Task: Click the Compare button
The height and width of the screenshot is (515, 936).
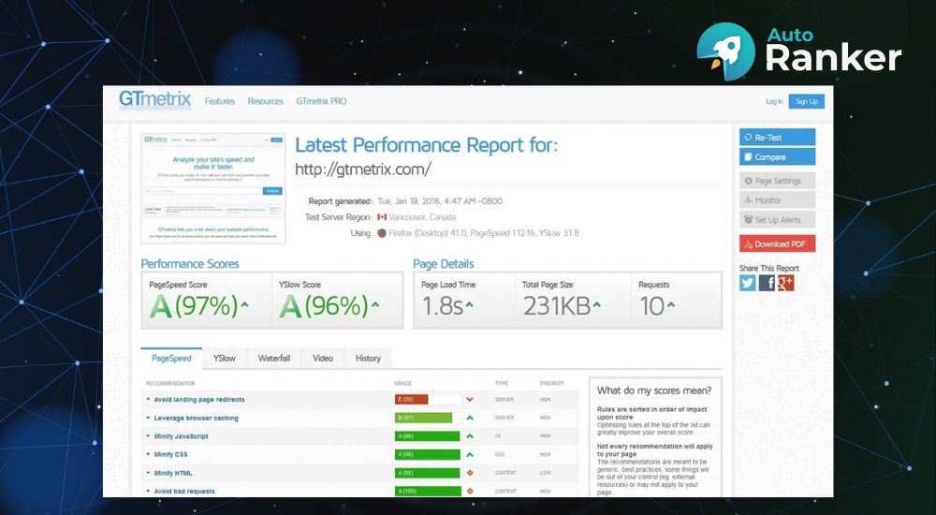Action: pos(777,157)
